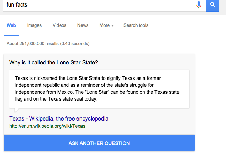226x156 pixels.
Task: Click the results count text
Action: (x=48, y=44)
